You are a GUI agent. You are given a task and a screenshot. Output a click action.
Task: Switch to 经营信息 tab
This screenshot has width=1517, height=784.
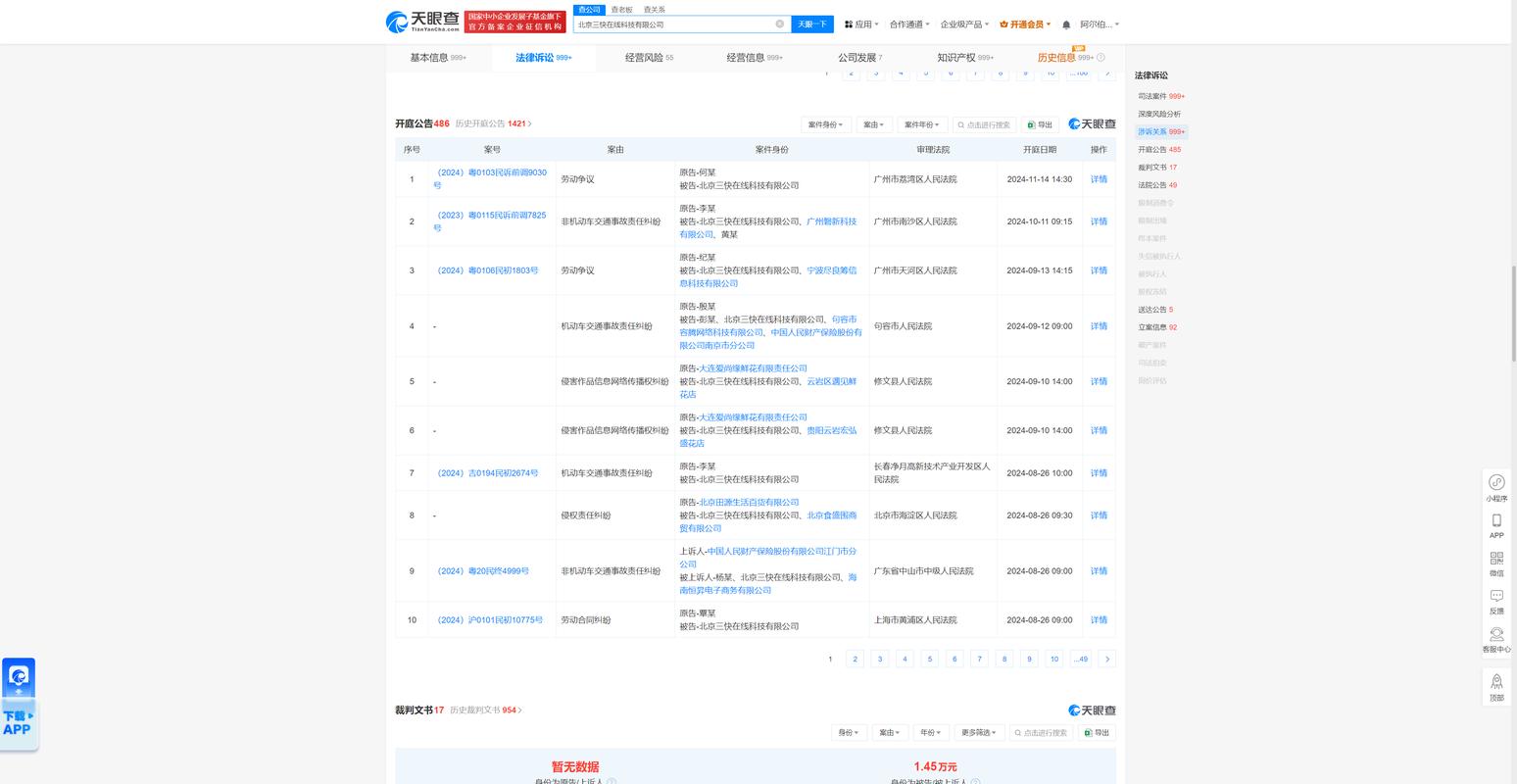pyautogui.click(x=755, y=58)
